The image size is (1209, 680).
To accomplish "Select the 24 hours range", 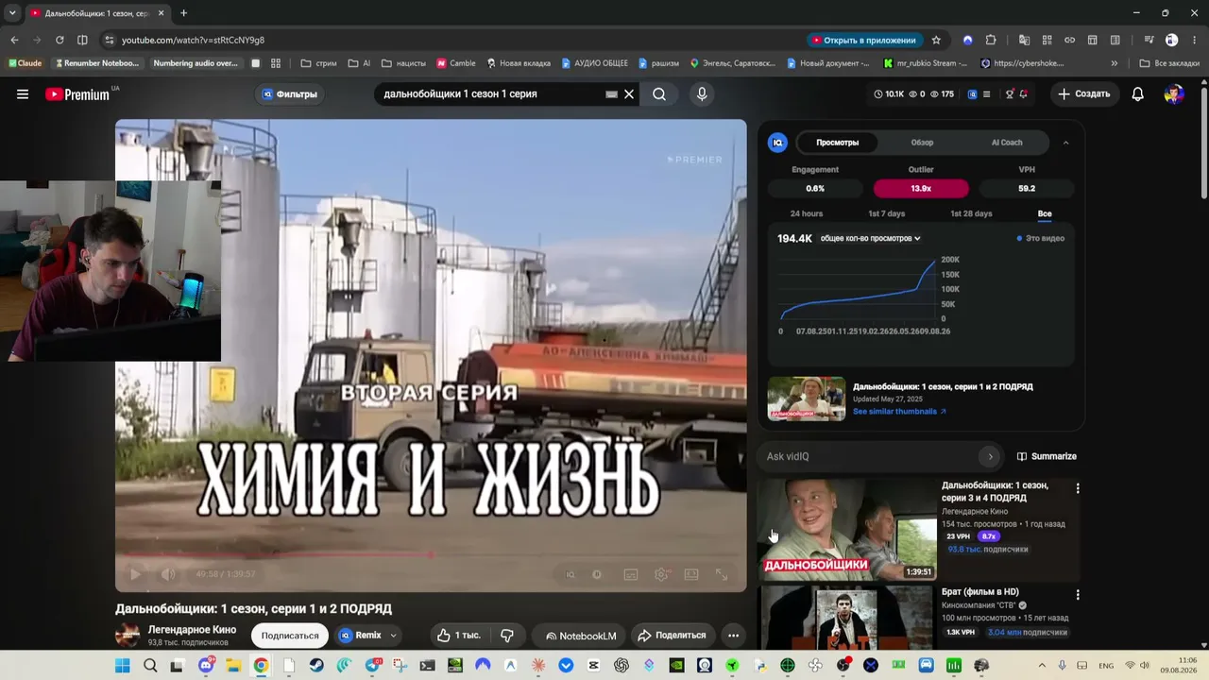I will (807, 214).
